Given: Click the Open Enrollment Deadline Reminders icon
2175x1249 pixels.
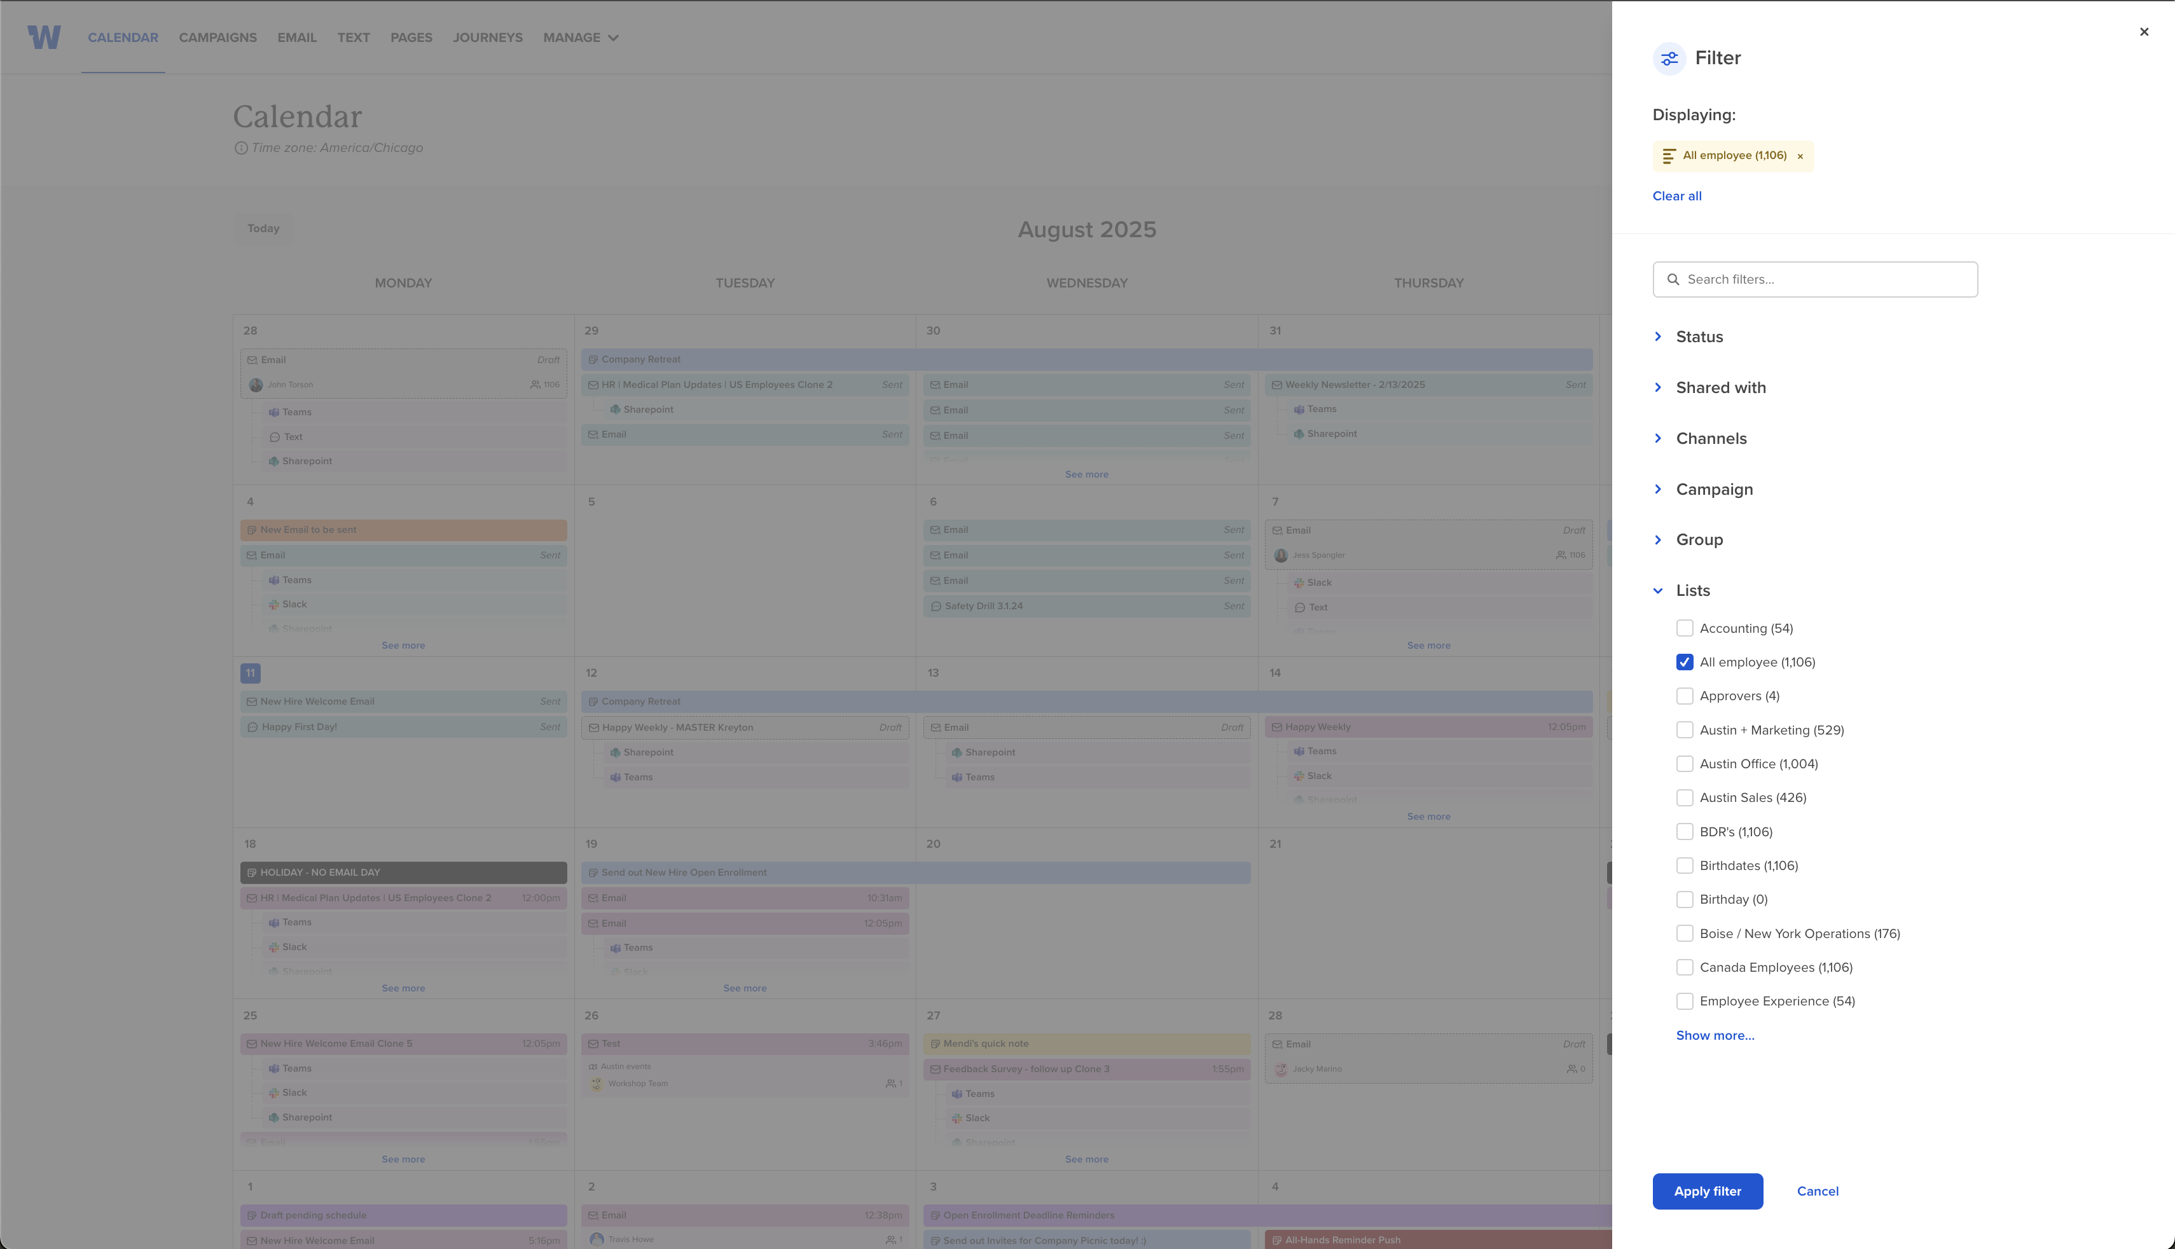Looking at the screenshot, I should [935, 1215].
